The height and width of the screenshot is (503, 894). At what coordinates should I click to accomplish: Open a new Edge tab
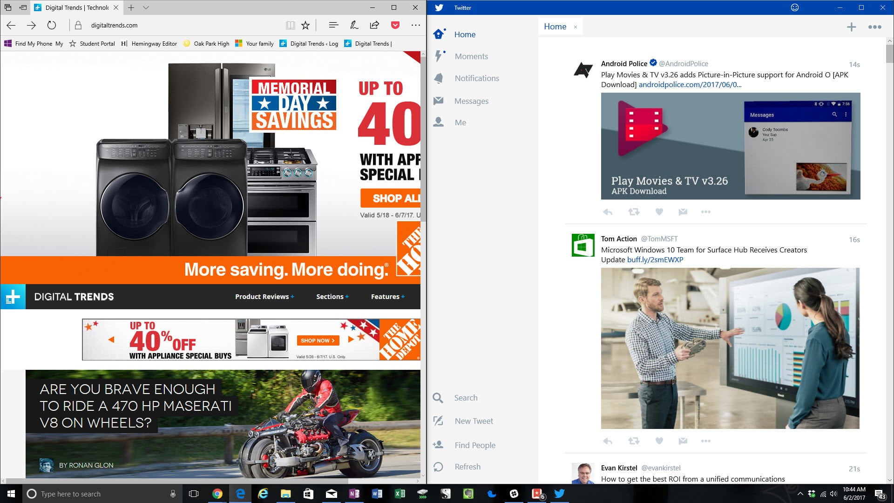pos(131,7)
